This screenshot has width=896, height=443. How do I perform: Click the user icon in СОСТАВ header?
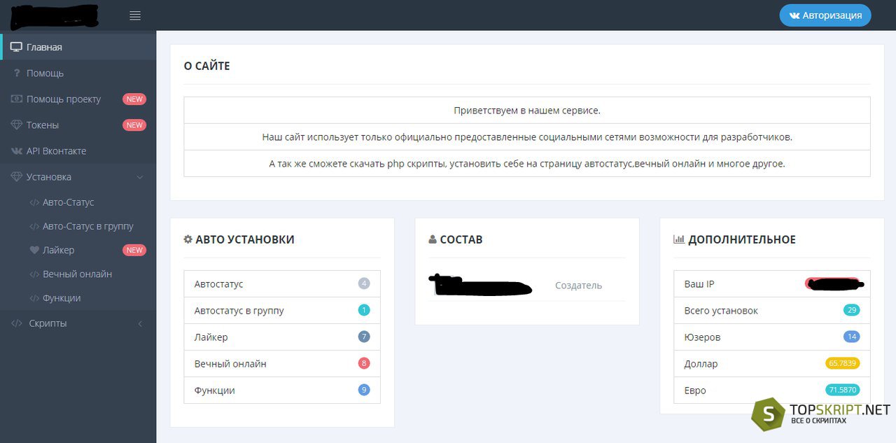point(433,239)
